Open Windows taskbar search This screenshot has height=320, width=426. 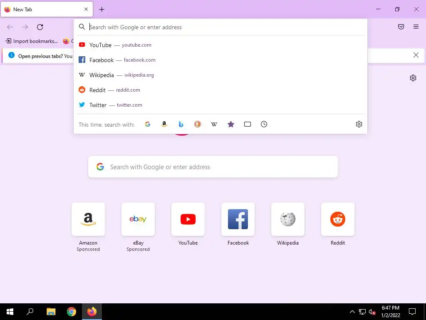point(30,312)
